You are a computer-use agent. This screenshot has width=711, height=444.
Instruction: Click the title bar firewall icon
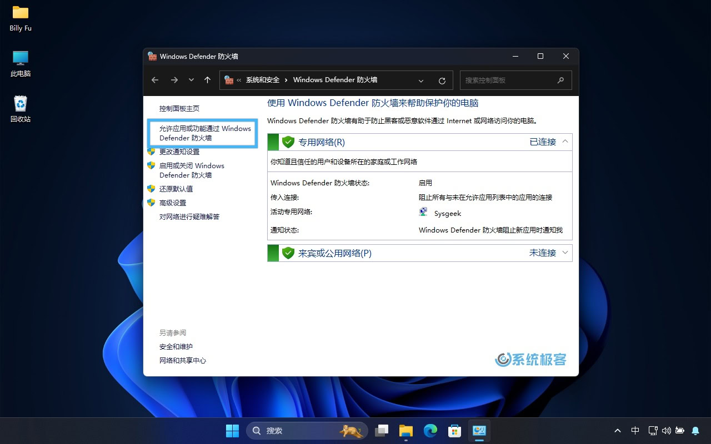pos(152,56)
